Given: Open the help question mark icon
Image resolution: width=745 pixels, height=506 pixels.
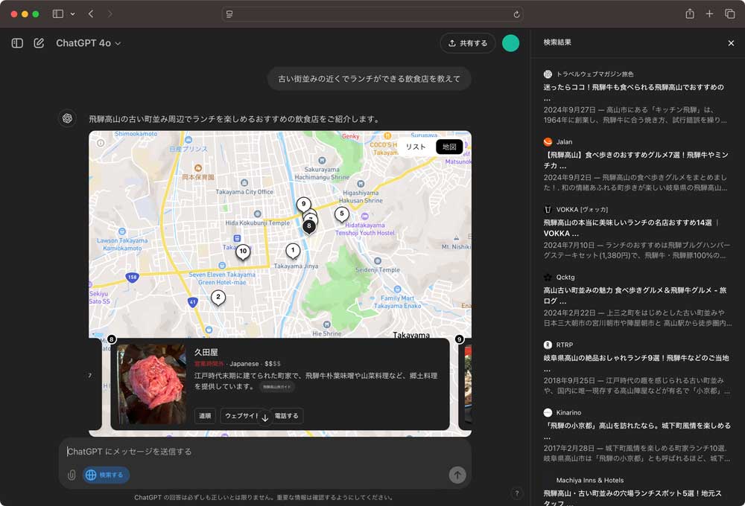Looking at the screenshot, I should coord(517,493).
